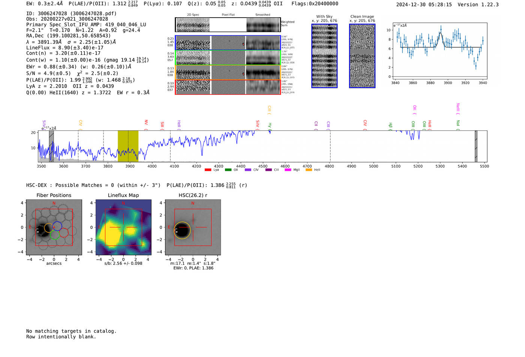This screenshot has width=525, height=357.
Task: Click the black-bordered Weighted Sum spectrum row
Action: (x=228, y=25)
